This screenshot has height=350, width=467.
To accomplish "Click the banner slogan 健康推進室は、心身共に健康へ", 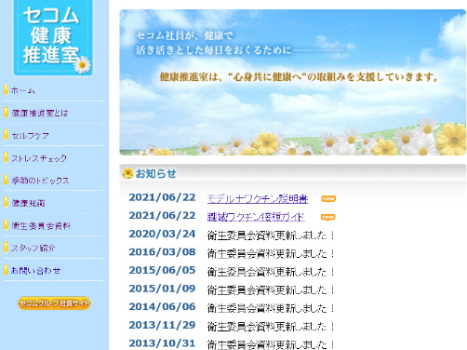I will coord(299,76).
